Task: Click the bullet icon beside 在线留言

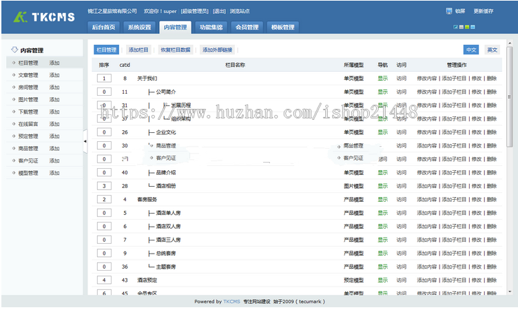Action: tap(14, 123)
